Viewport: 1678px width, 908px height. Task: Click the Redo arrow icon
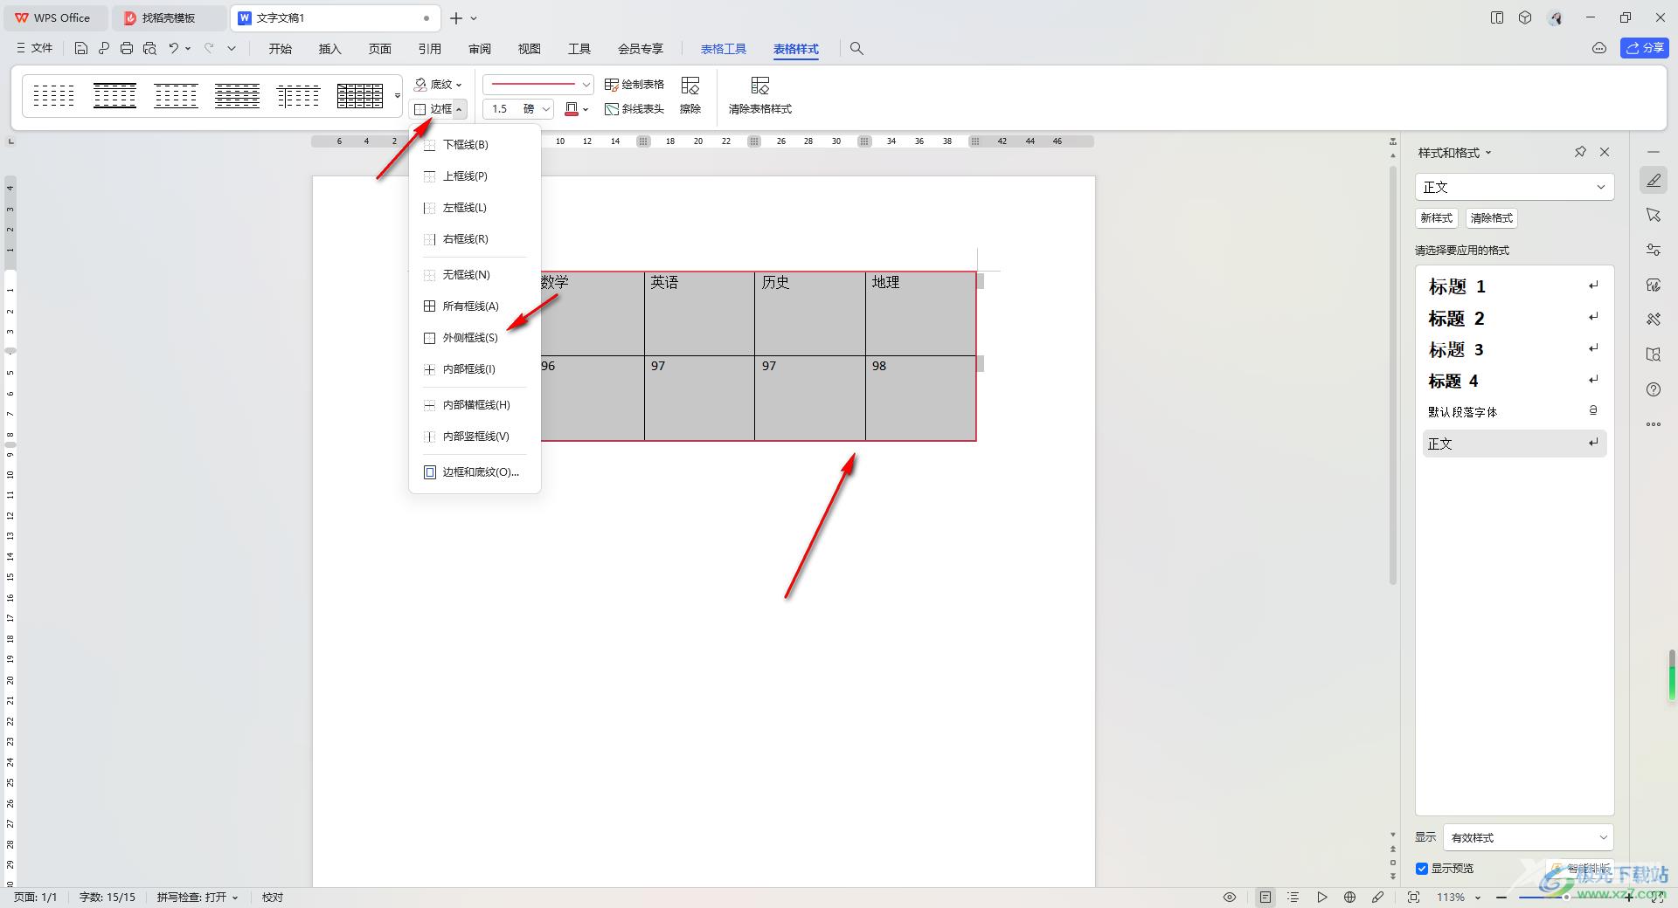pos(209,49)
